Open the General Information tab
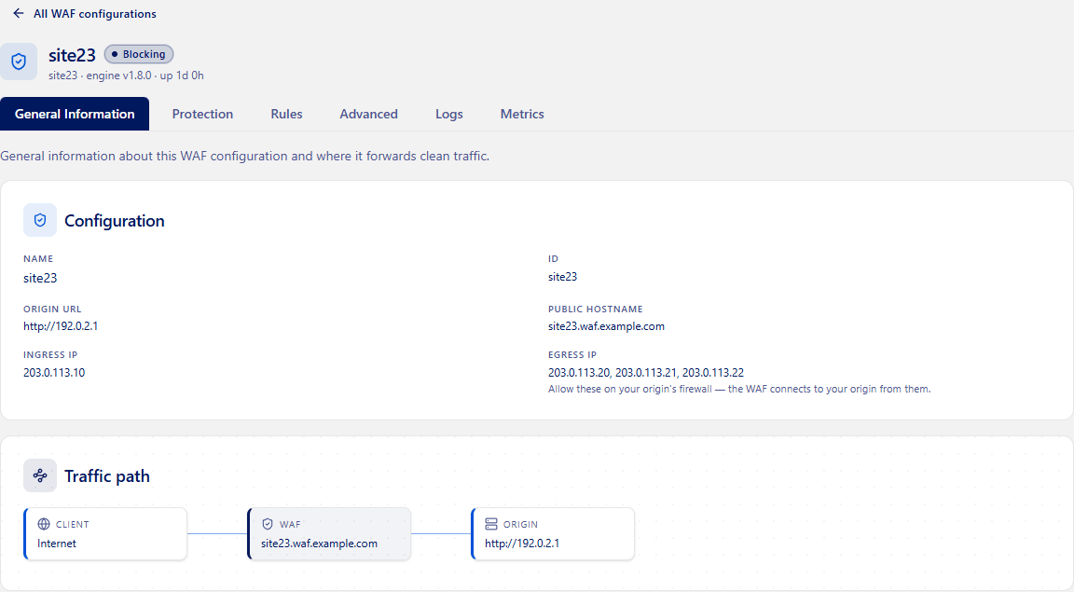This screenshot has height=592, width=1074. click(75, 114)
